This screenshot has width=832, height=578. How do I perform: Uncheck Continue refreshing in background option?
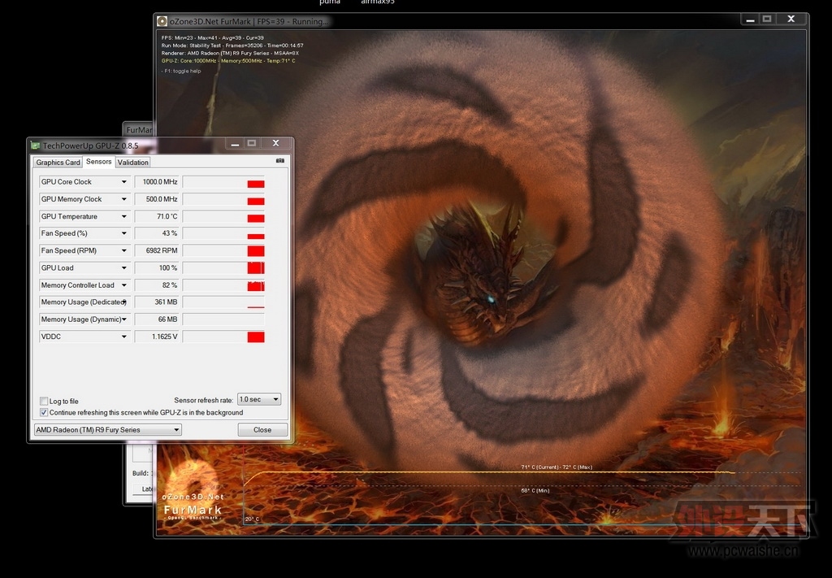pos(44,412)
